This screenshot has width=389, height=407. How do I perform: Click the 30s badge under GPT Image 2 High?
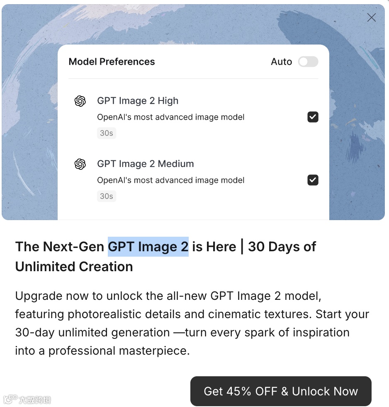pos(106,133)
